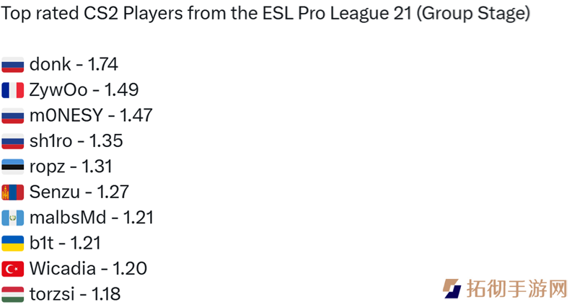577x307 pixels.
Task: Select the Senzu - 1.27 line
Action: (x=79, y=192)
